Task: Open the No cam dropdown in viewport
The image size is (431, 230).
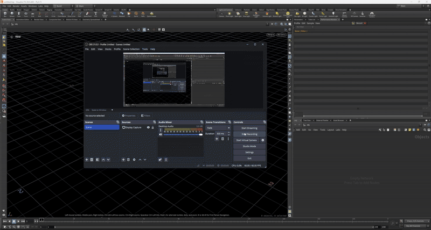Action: tap(281, 35)
